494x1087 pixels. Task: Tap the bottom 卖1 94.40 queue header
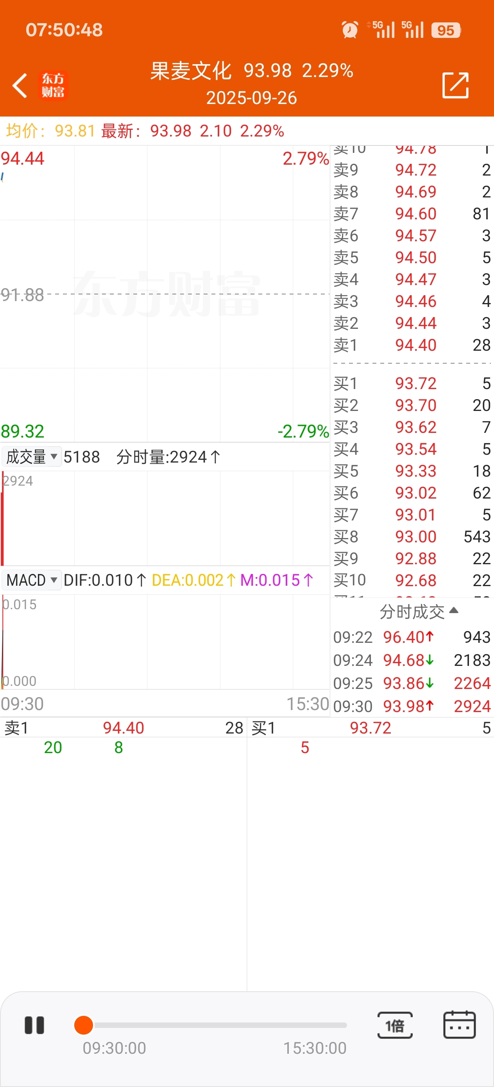pos(123,728)
